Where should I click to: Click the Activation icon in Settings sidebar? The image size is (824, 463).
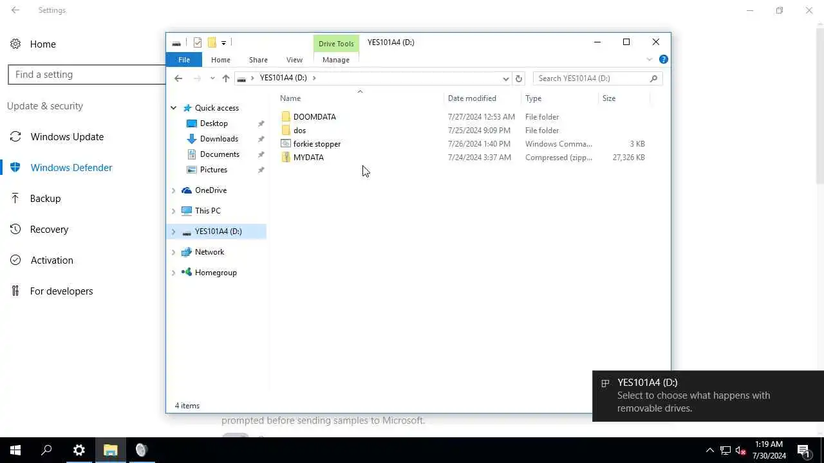click(x=15, y=260)
